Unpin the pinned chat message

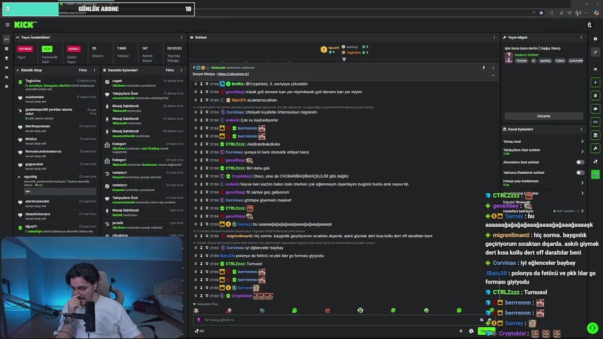tap(483, 68)
